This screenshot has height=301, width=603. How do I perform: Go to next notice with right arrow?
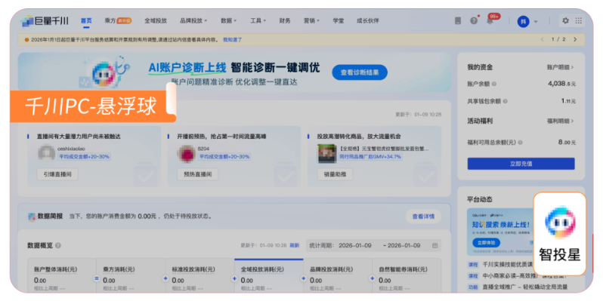click(x=575, y=39)
